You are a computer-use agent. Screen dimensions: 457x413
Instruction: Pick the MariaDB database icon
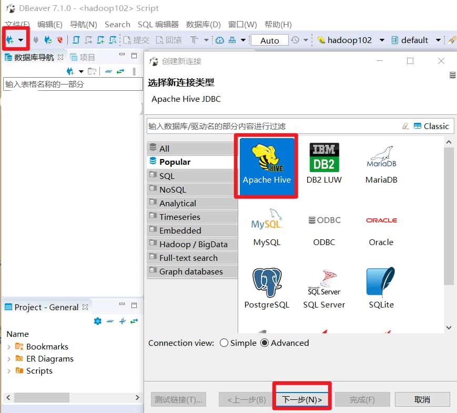pos(381,164)
